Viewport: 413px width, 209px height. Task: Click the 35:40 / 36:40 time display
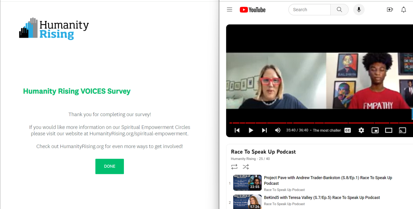pyautogui.click(x=297, y=130)
